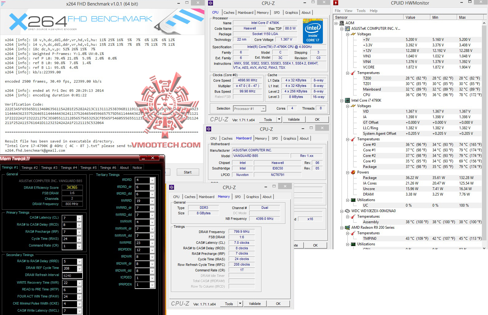Click the Powers icon in the sensor tree
The width and height of the screenshot is (488, 315).
[x=353, y=172]
